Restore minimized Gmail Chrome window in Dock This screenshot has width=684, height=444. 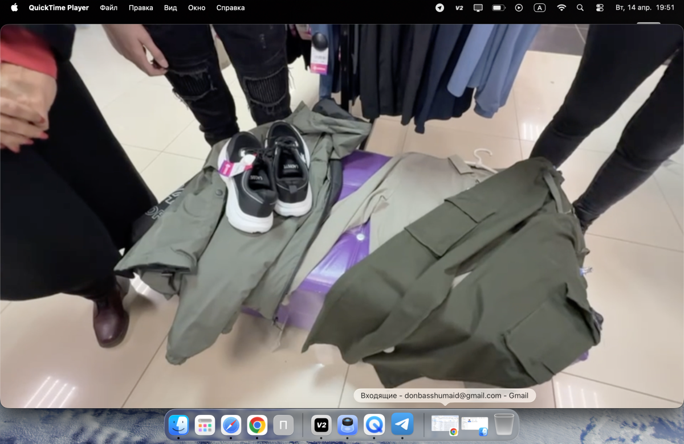[445, 425]
